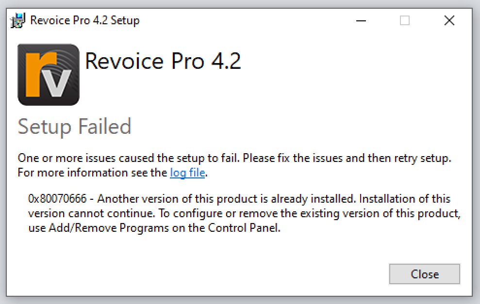Click the 0x80070666 error code text
480x304 pixels.
tap(57, 199)
